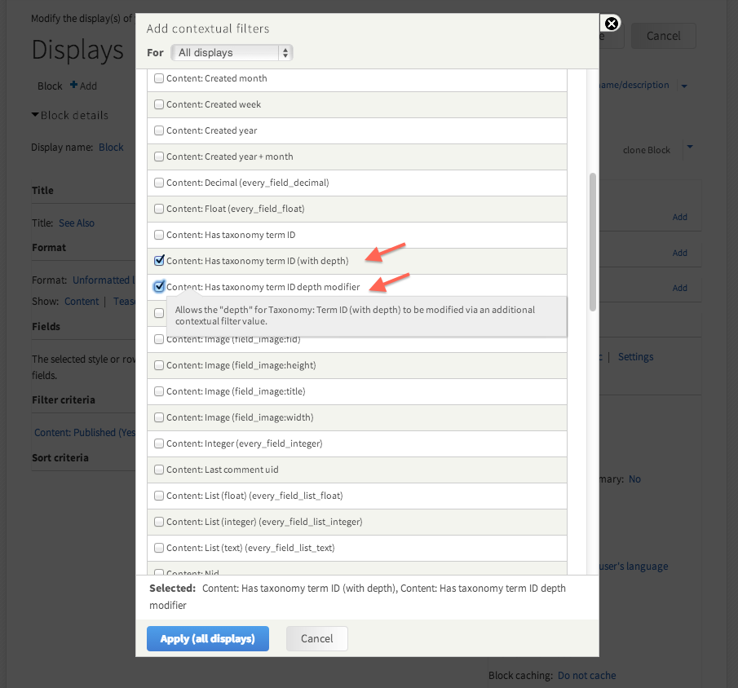Click the Apply (all displays) button
This screenshot has height=688, width=738.
pyautogui.click(x=208, y=638)
